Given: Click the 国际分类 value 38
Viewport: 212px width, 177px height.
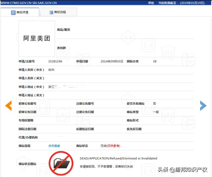Looking at the screenshot, I should click(155, 61).
